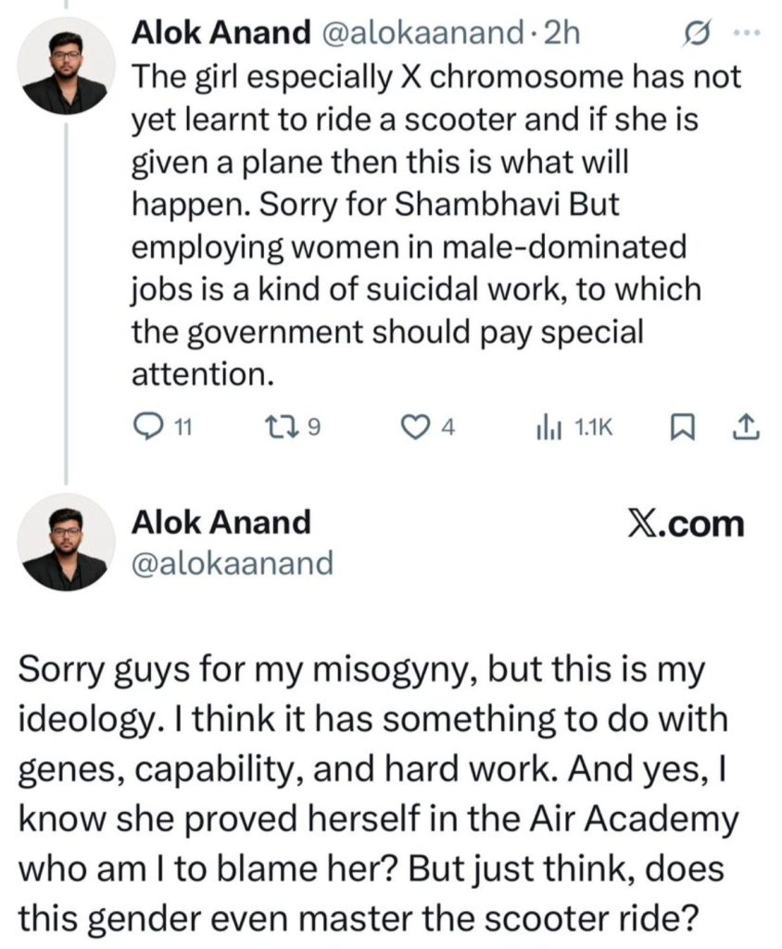The height and width of the screenshot is (949, 782).
Task: Click the X.com logo watermark
Action: [686, 524]
